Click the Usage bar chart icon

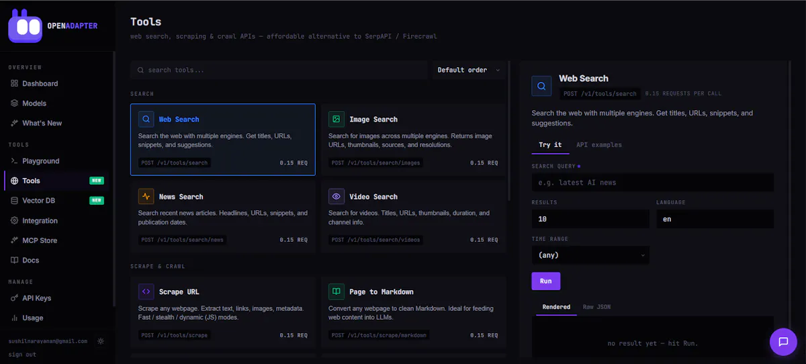point(15,318)
